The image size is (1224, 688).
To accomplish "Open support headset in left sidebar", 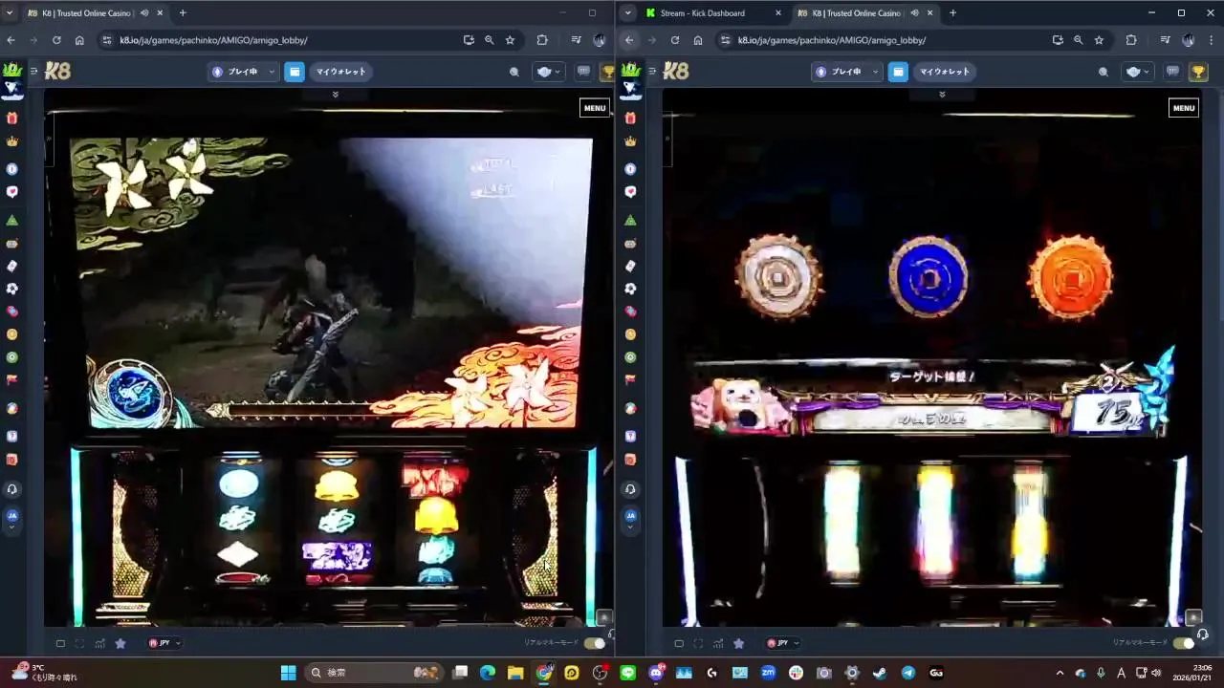I will [12, 489].
